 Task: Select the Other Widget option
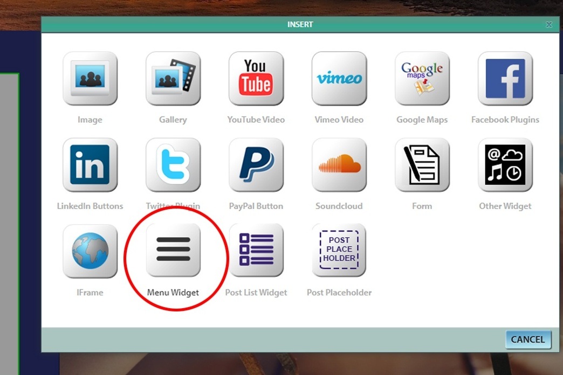(x=505, y=165)
